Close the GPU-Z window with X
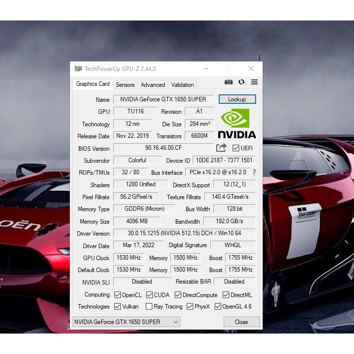354x354 pixels. click(x=251, y=68)
